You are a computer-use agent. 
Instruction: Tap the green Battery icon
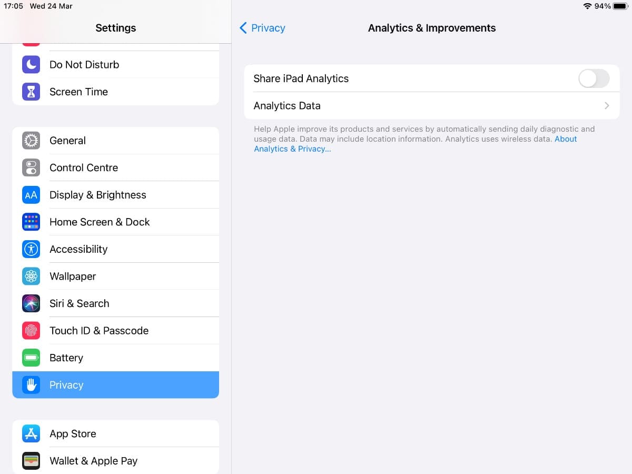pyautogui.click(x=31, y=358)
